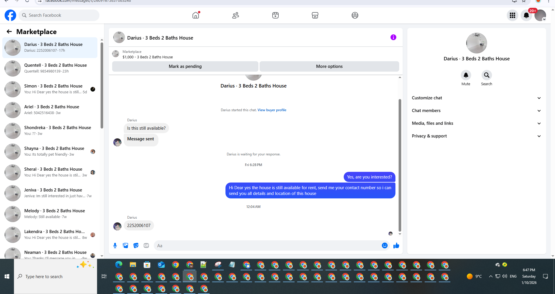Open Shayna's conversation

point(50,152)
